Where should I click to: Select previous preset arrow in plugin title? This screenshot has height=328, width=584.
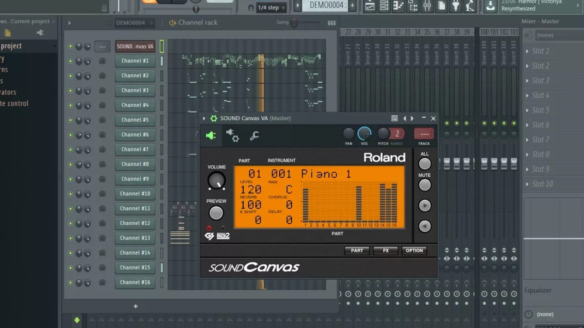[x=404, y=118]
